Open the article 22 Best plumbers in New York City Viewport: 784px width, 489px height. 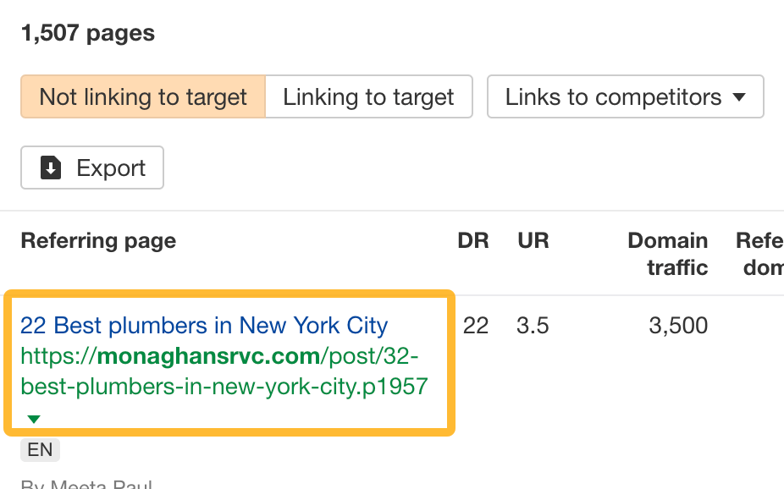point(203,325)
